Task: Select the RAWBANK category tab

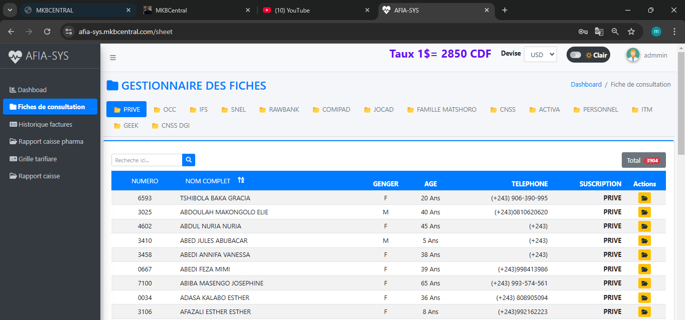Action: pos(279,110)
